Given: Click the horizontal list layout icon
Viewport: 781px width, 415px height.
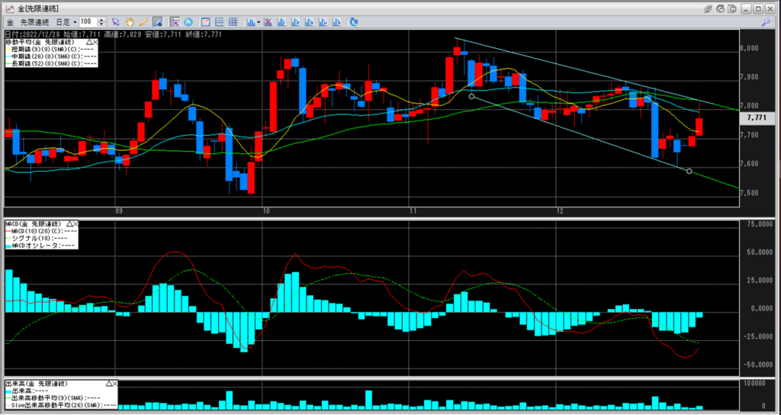Looking at the screenshot, I should click(219, 22).
